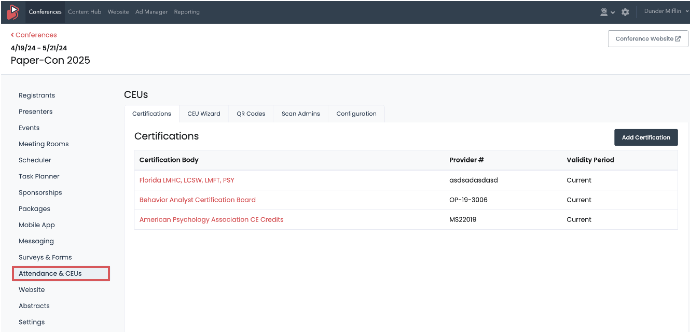690x335 pixels.
Task: Select Presenters in the sidebar
Action: coord(36,111)
